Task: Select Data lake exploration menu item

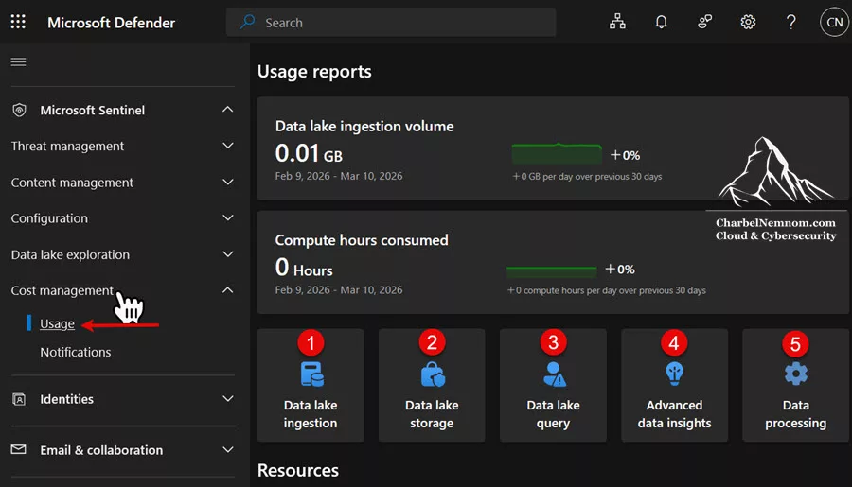Action: (x=70, y=254)
